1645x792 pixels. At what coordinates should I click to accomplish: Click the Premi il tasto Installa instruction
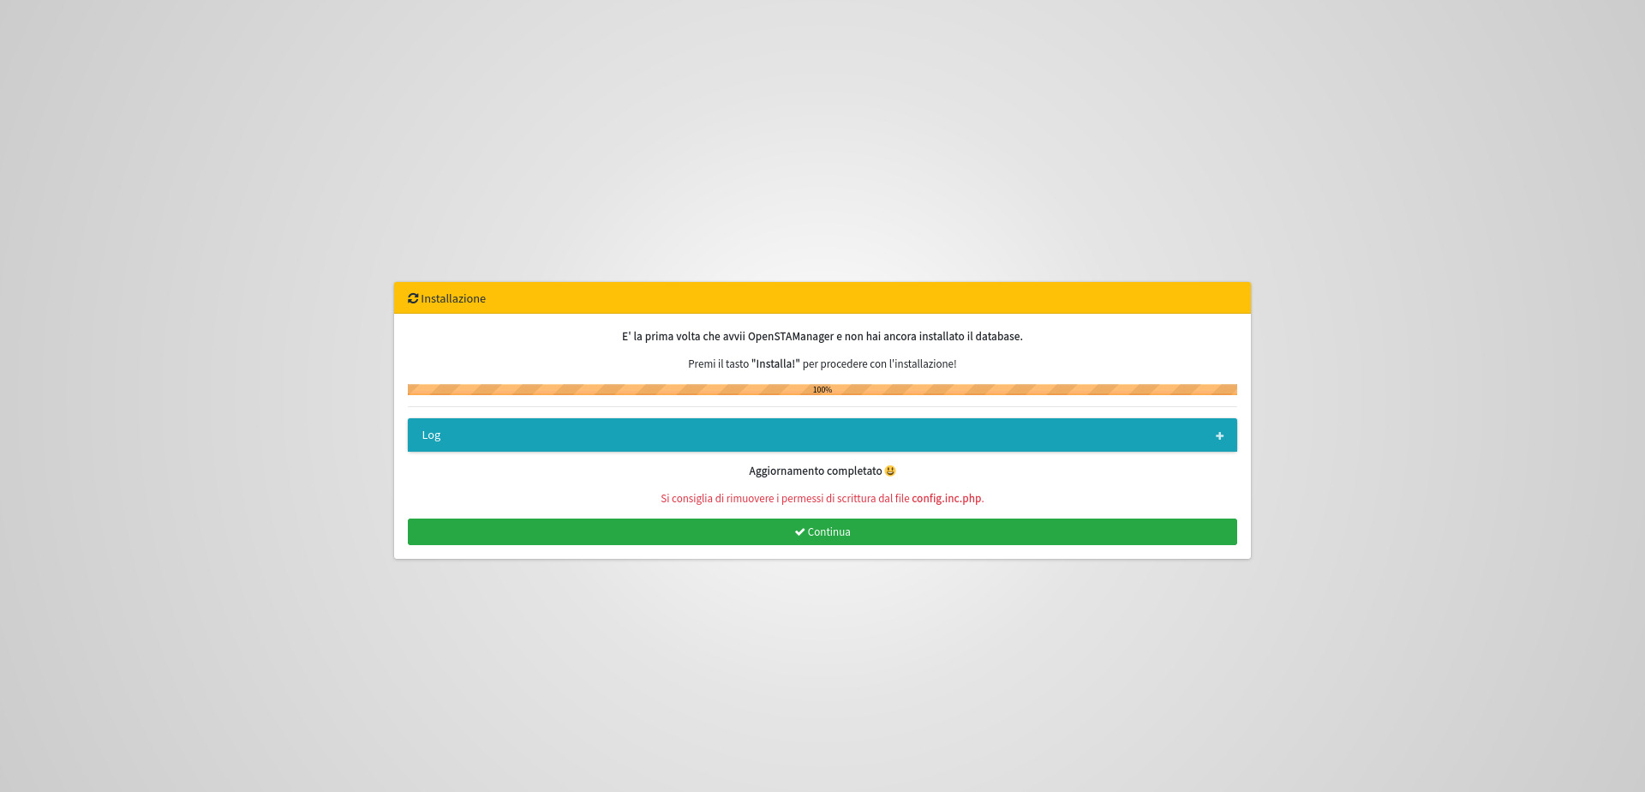tap(822, 363)
